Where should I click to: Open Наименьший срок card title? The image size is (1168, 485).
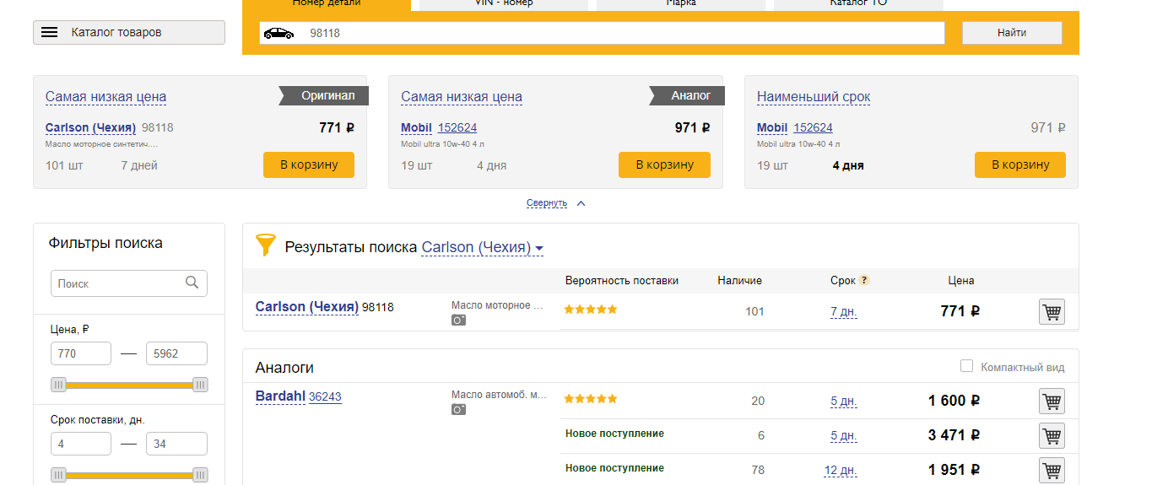pyautogui.click(x=814, y=97)
